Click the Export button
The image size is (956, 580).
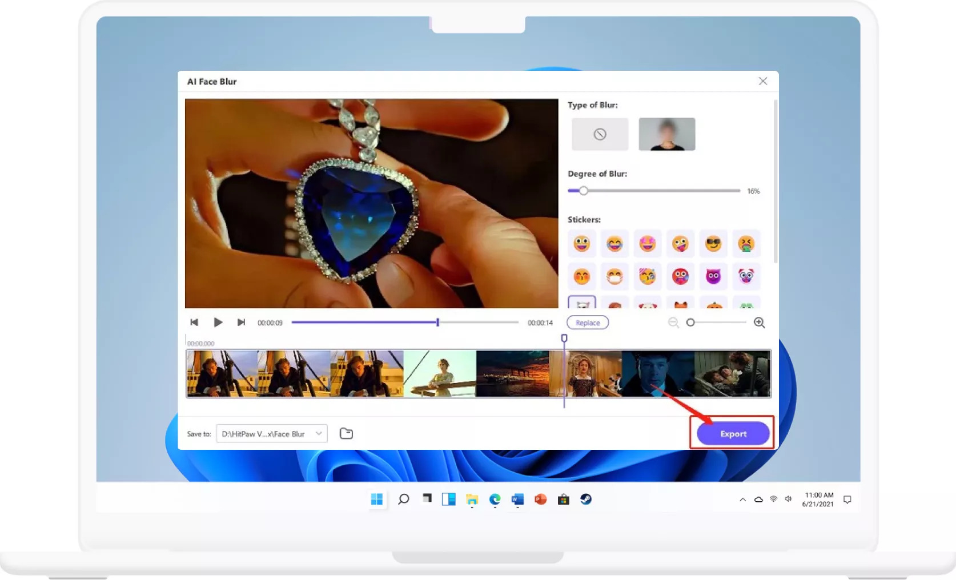click(732, 433)
